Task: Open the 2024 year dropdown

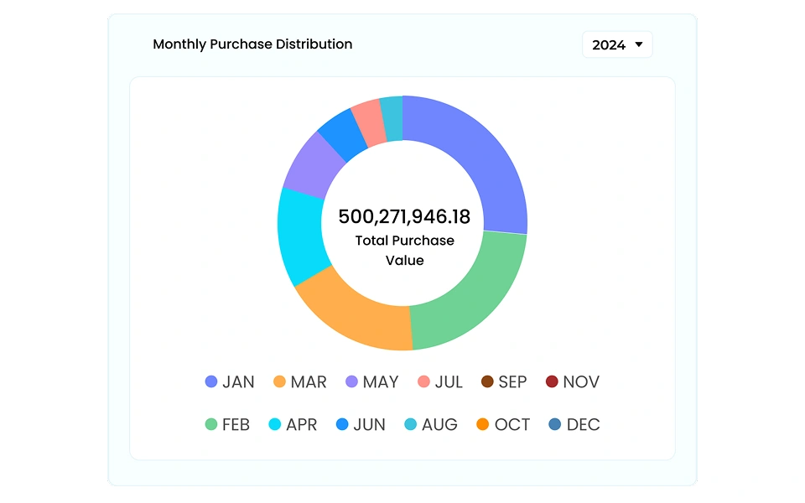Action: (x=616, y=45)
